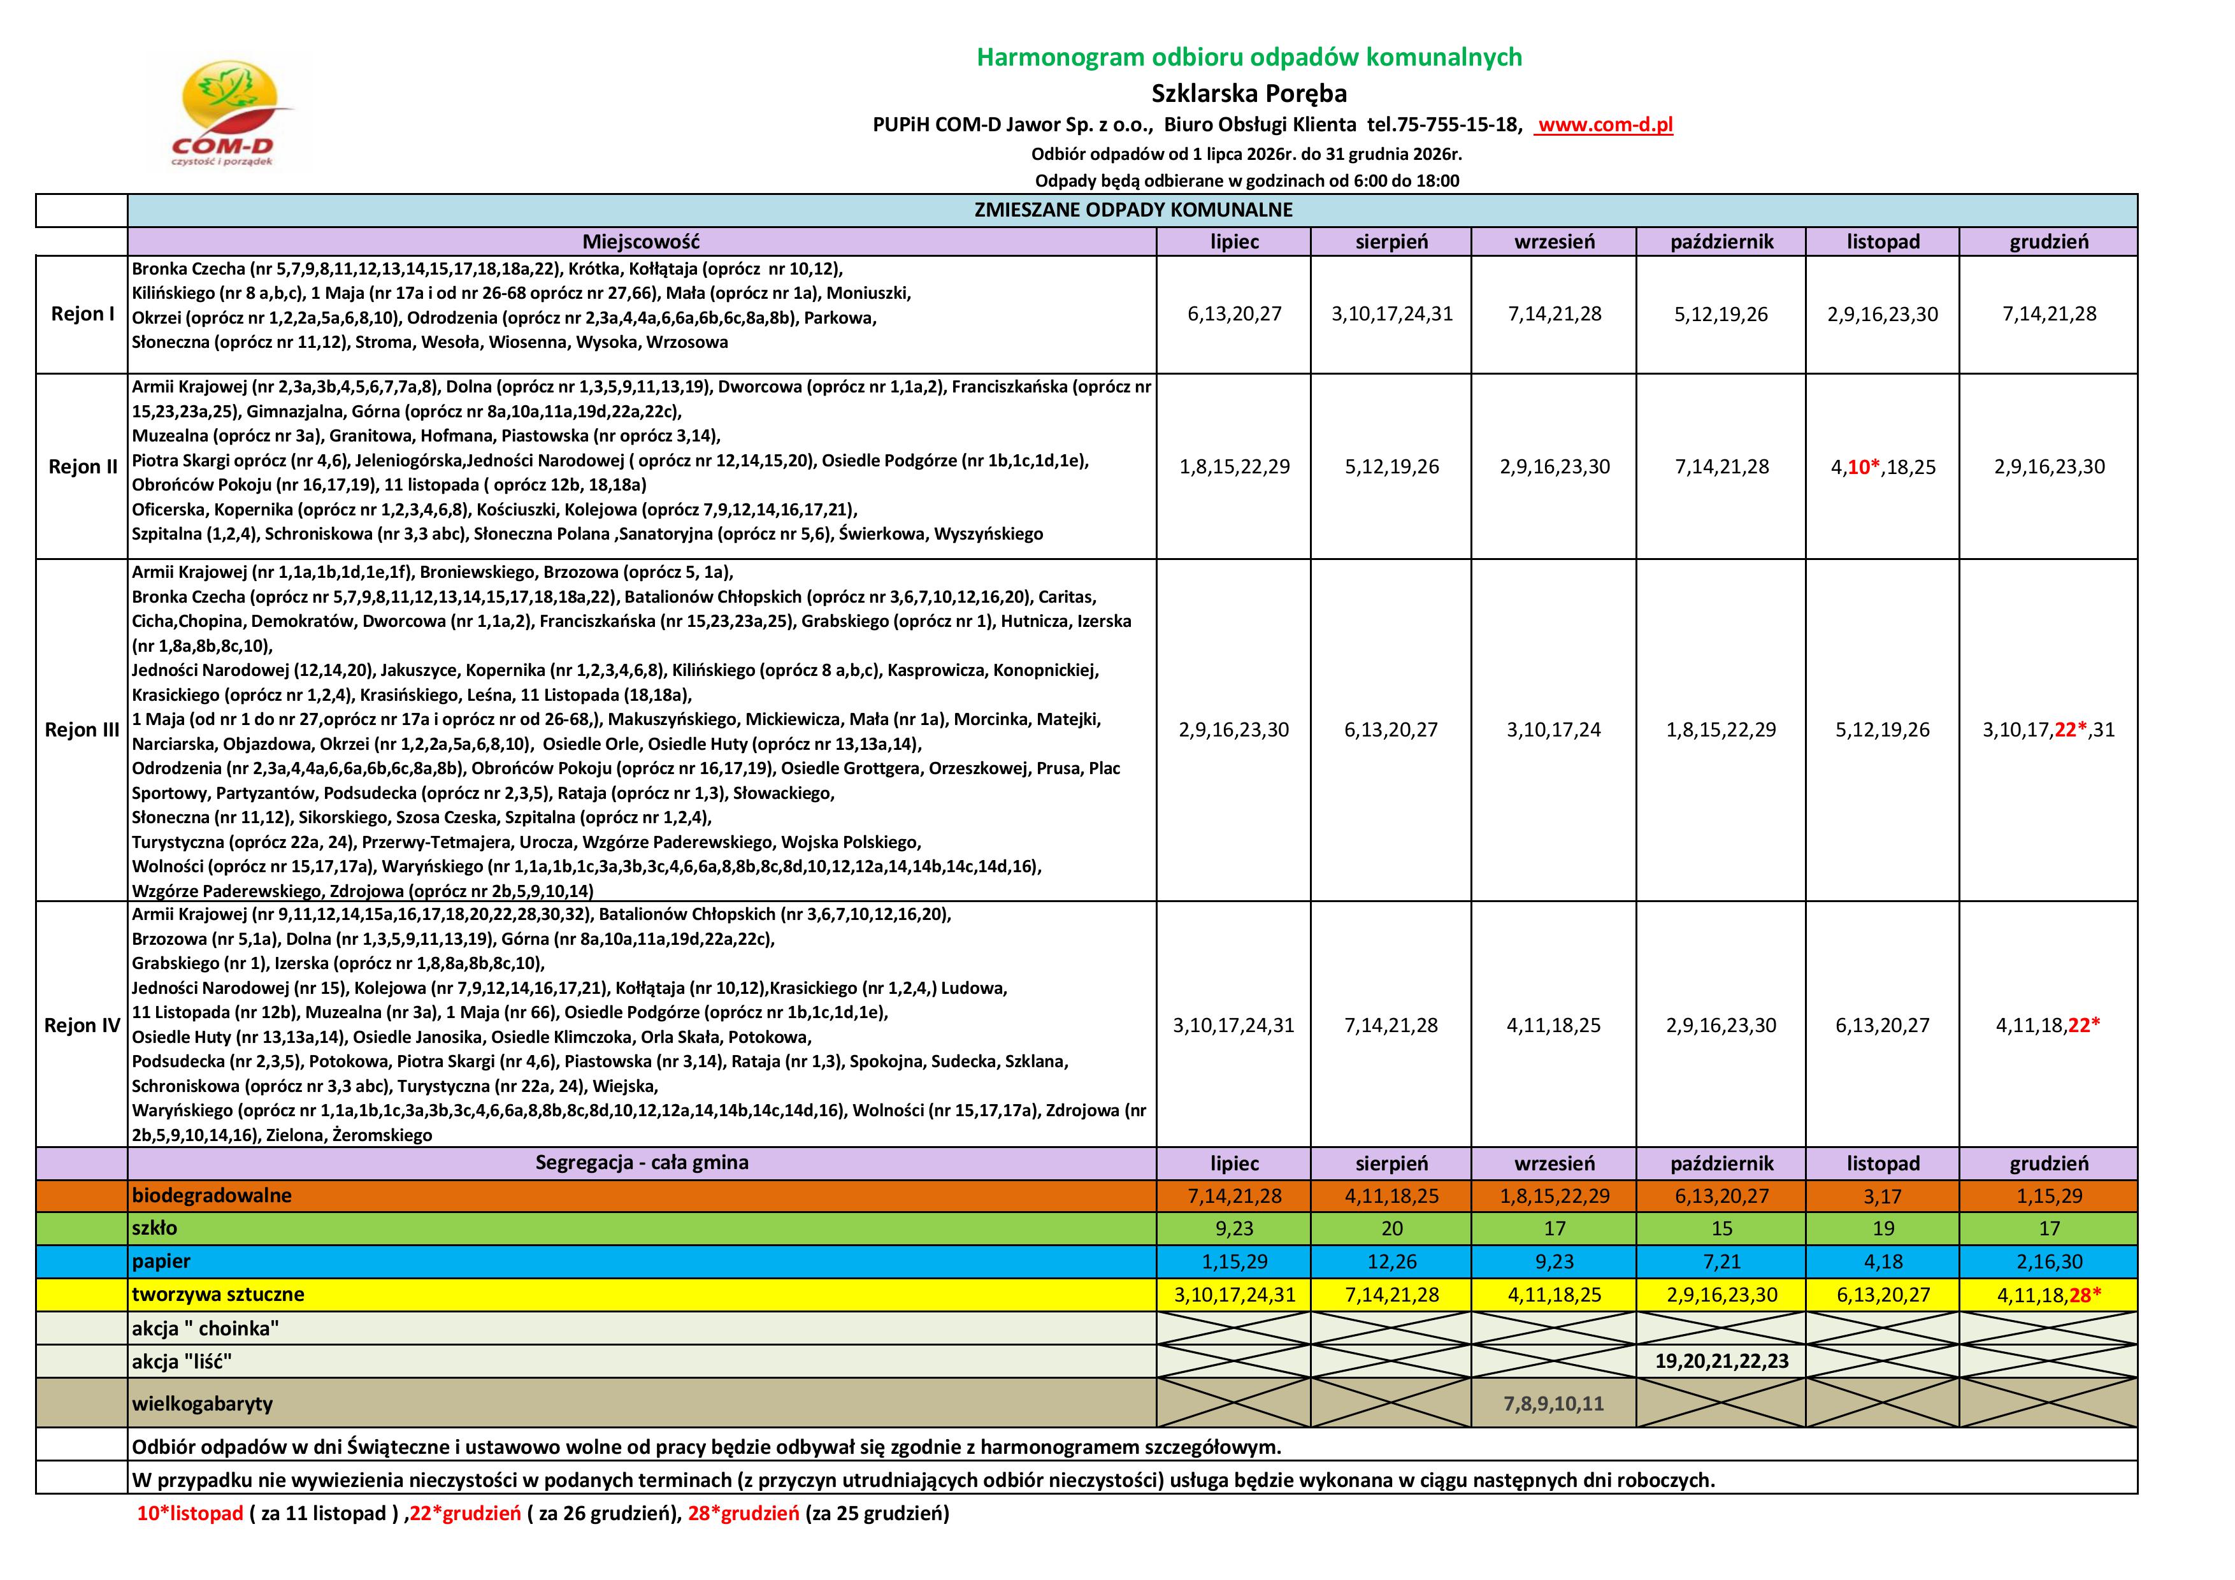Click the red 10*listopad footnote text
The image size is (2235, 1580).
coord(190,1514)
